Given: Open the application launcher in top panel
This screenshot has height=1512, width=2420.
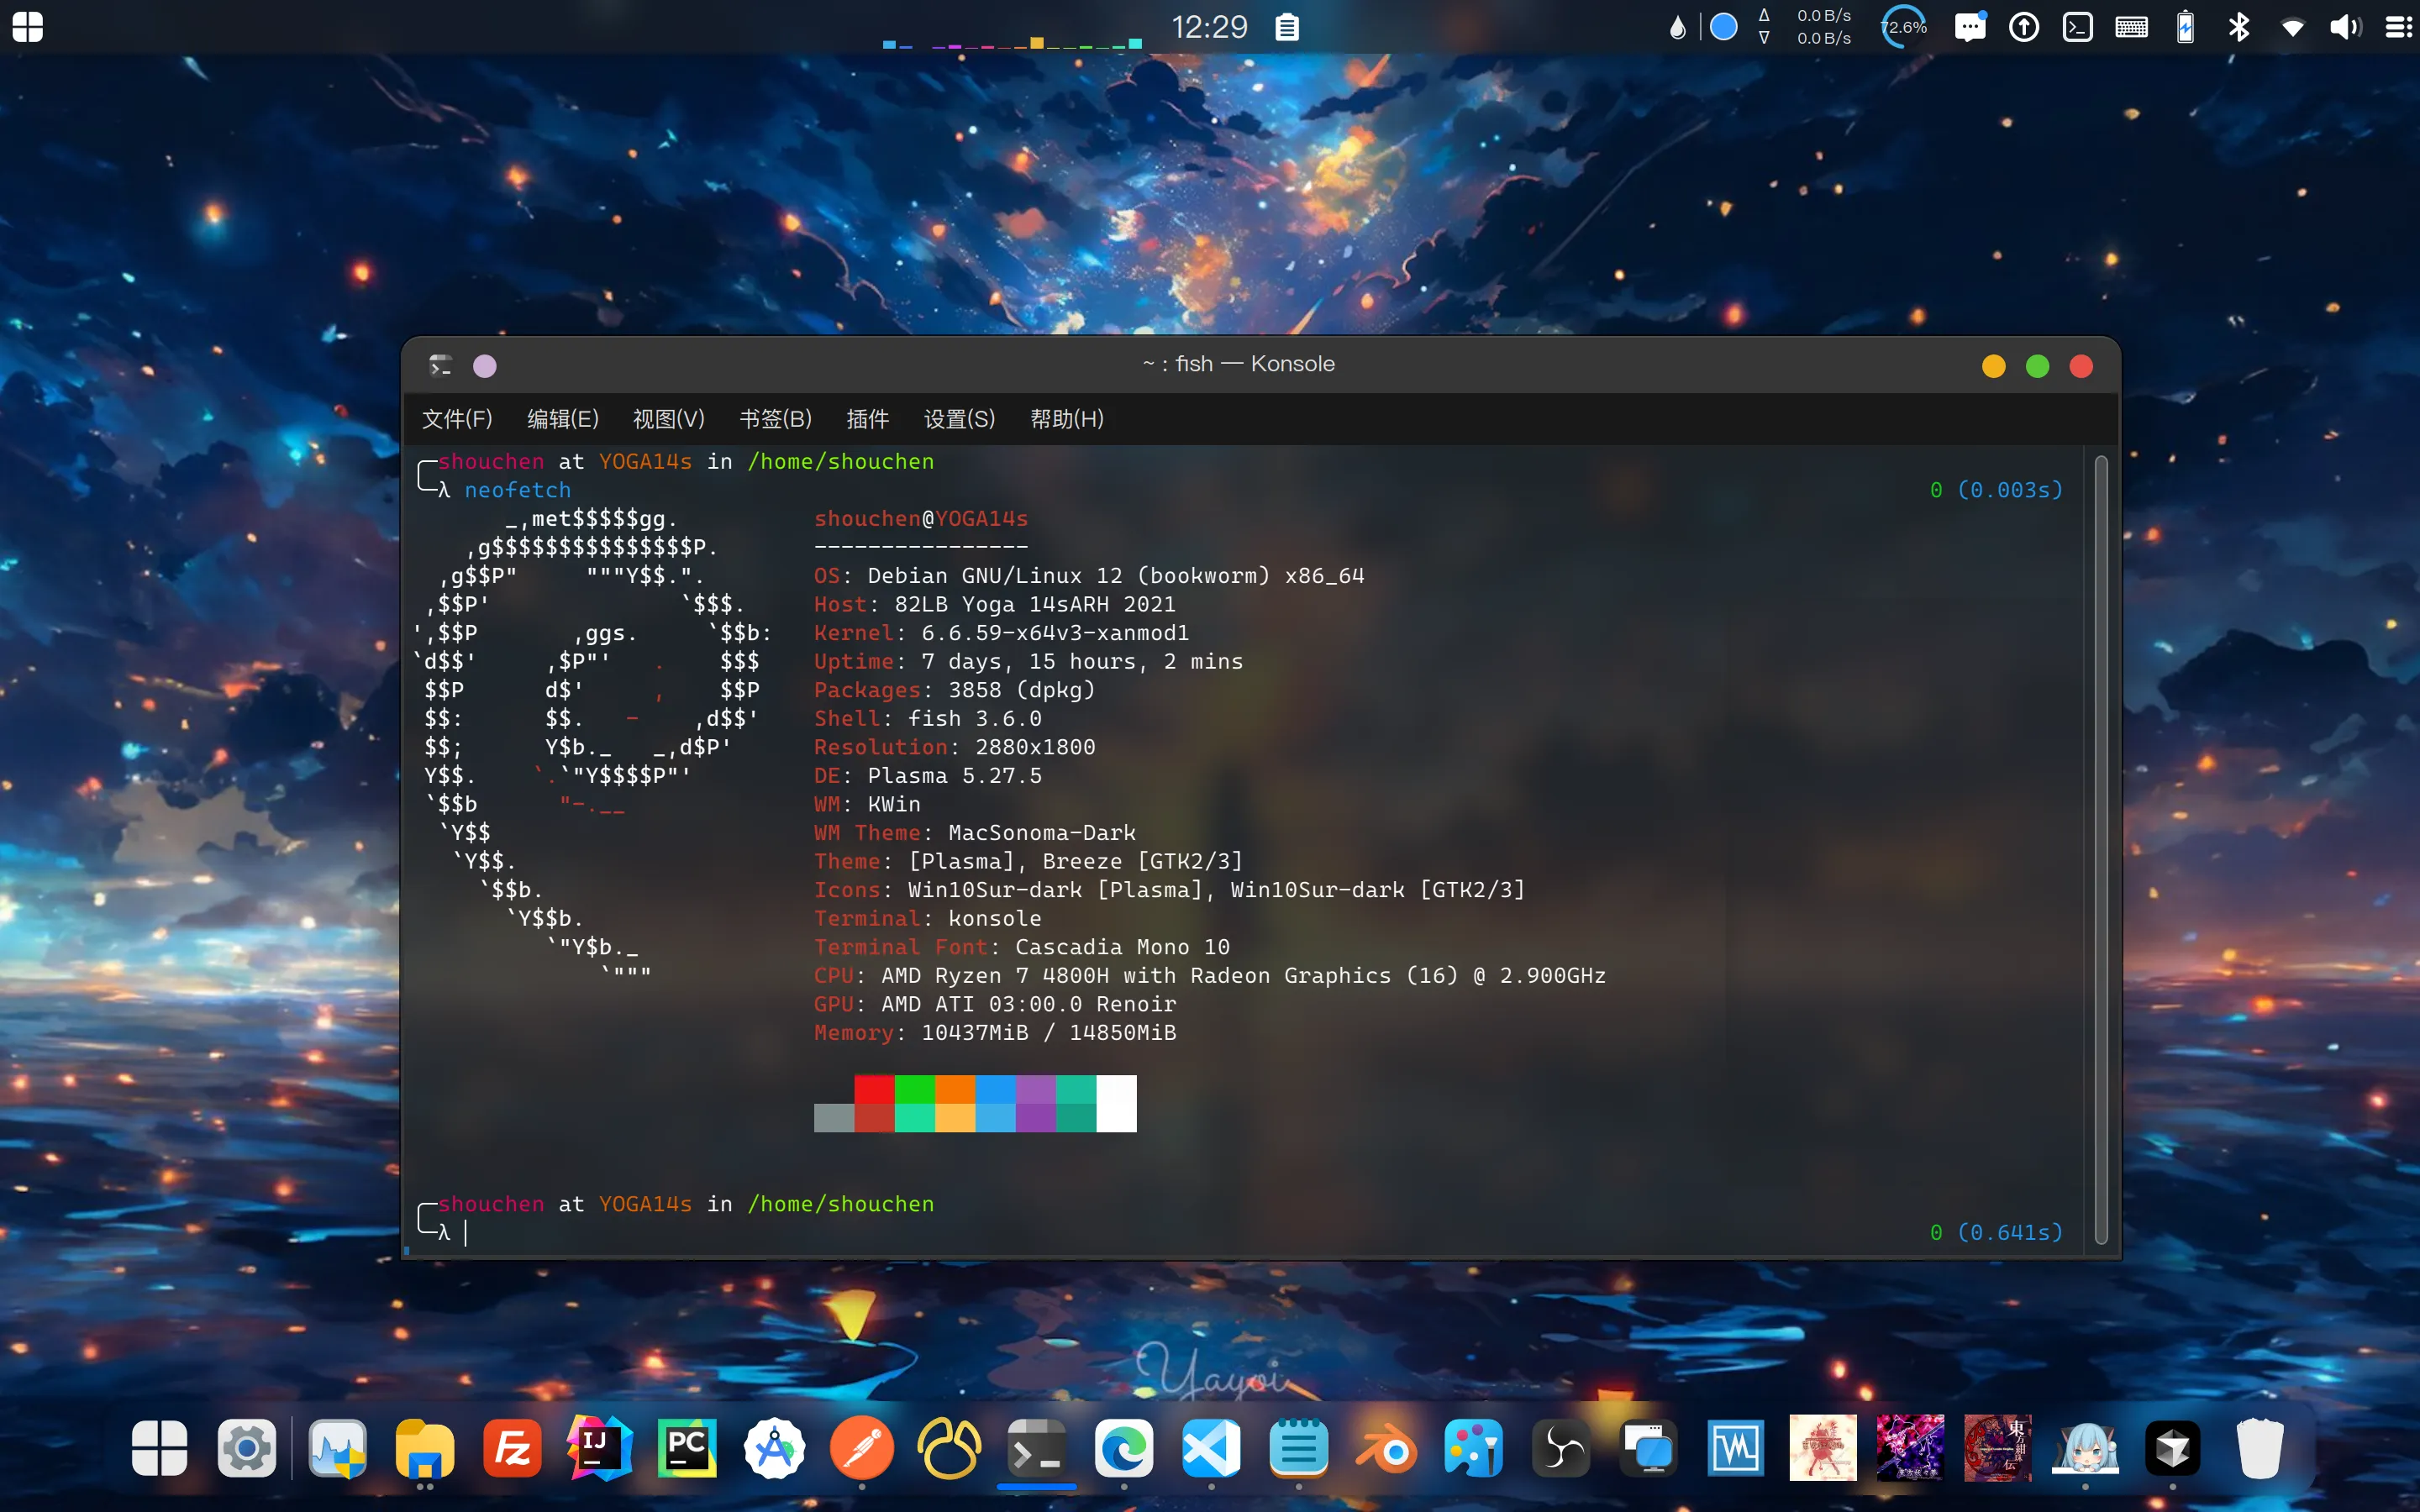Looking at the screenshot, I should 28,27.
